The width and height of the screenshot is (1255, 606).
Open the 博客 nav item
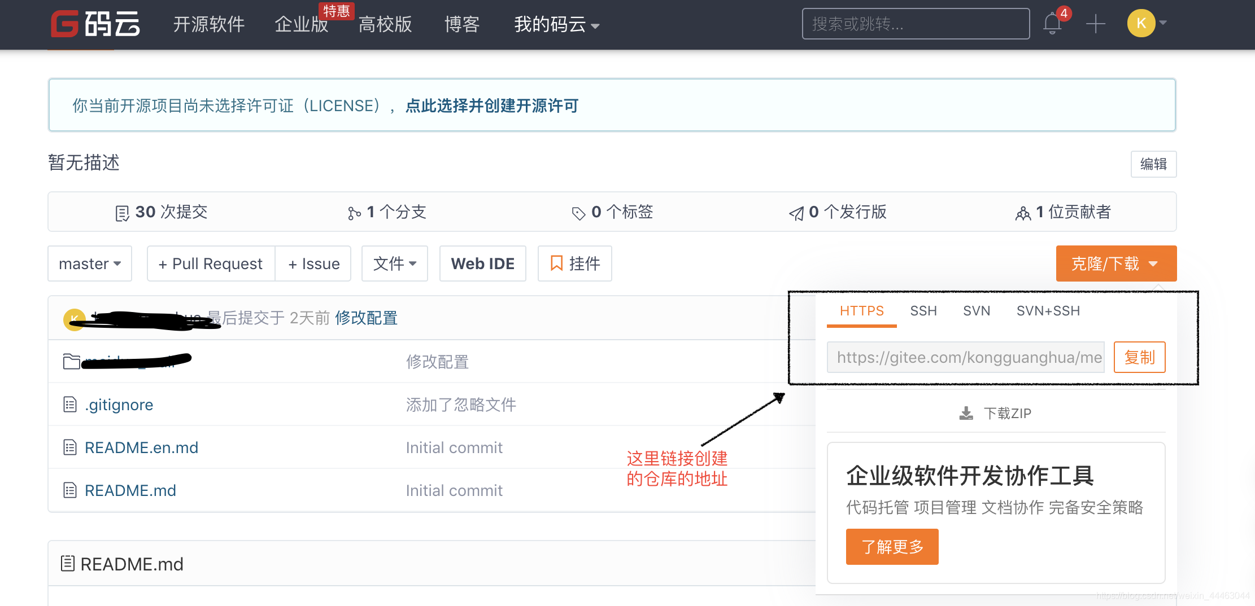[462, 24]
